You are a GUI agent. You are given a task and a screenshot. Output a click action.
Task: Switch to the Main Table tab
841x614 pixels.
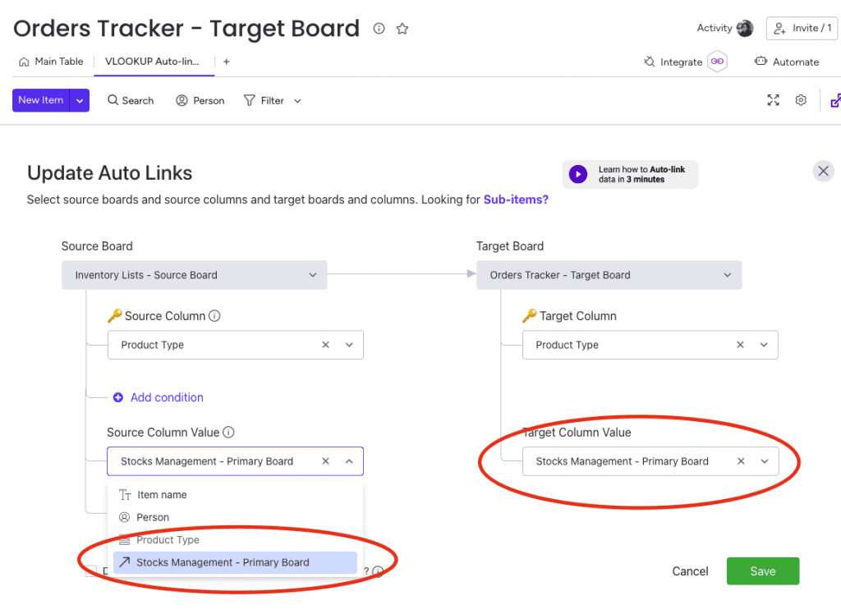point(51,62)
